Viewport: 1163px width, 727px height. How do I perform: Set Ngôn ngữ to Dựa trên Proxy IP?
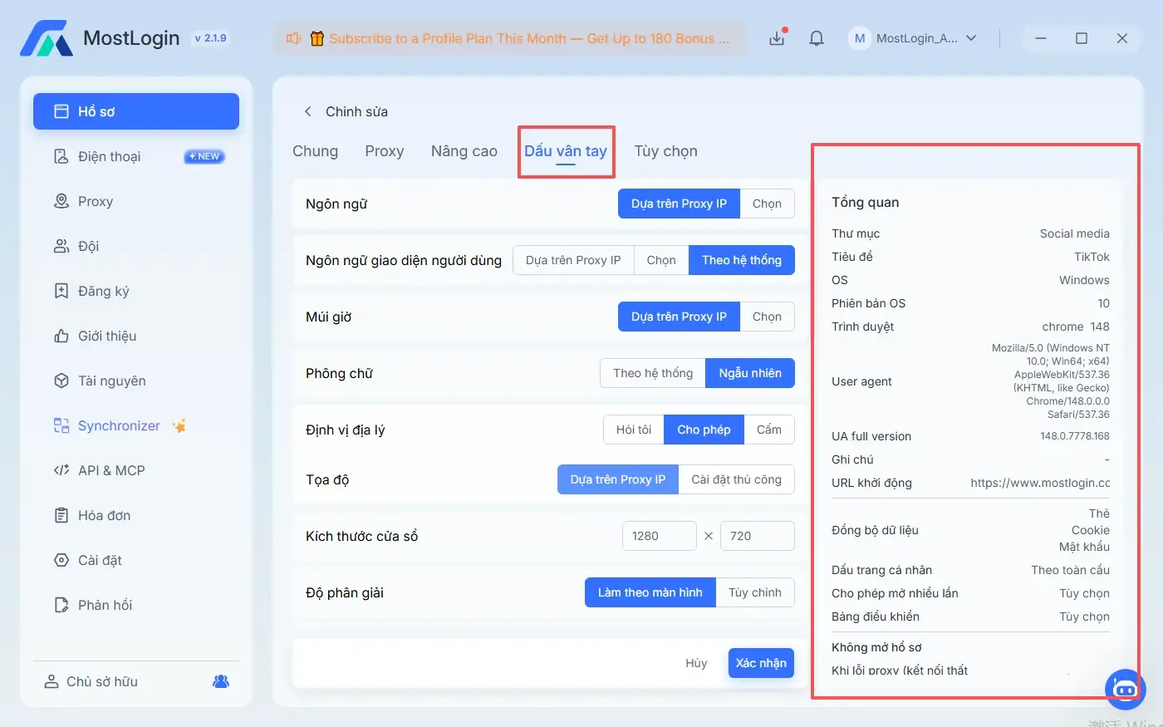click(x=679, y=204)
